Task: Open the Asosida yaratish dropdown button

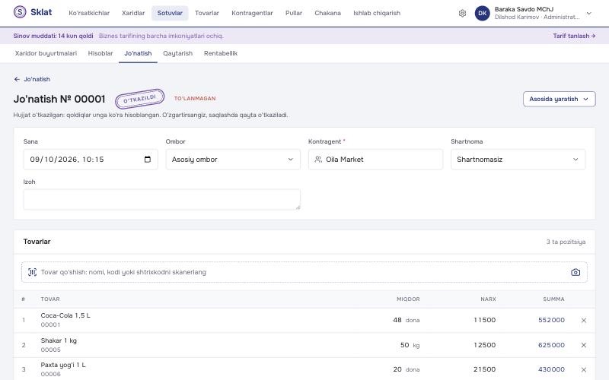Action: pyautogui.click(x=559, y=99)
